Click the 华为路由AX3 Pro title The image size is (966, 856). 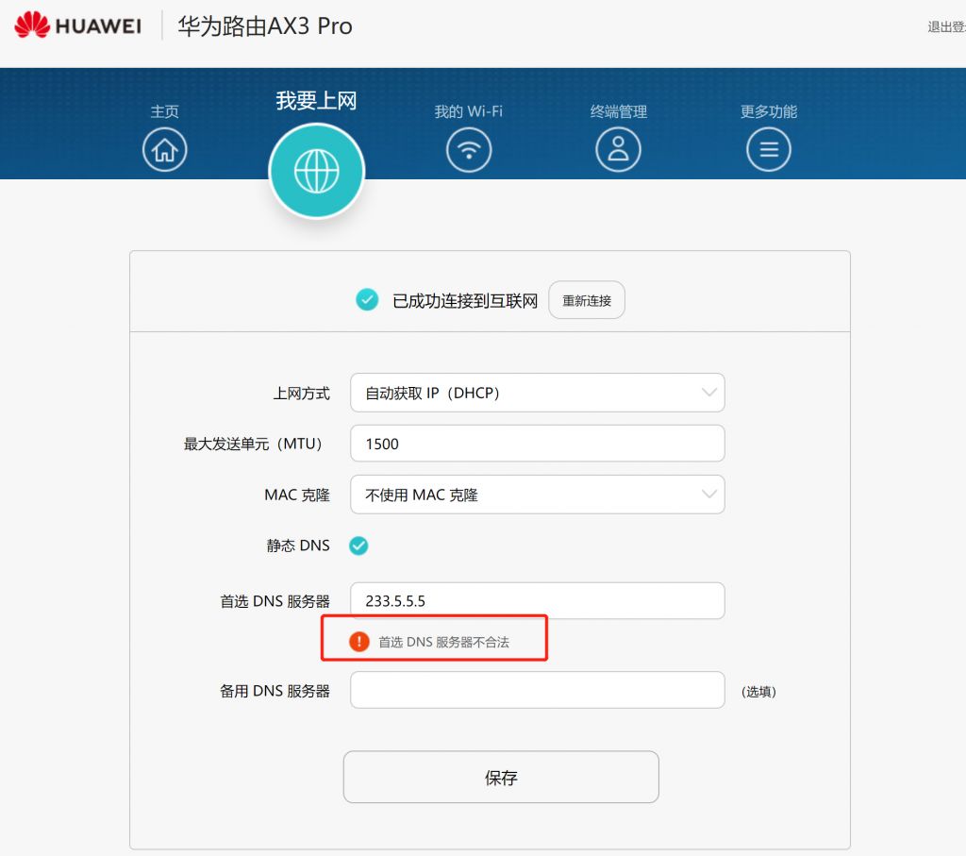[x=265, y=25]
